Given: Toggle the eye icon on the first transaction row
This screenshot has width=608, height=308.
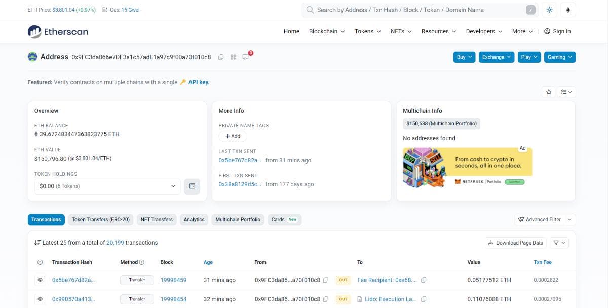Looking at the screenshot, I should 41,280.
